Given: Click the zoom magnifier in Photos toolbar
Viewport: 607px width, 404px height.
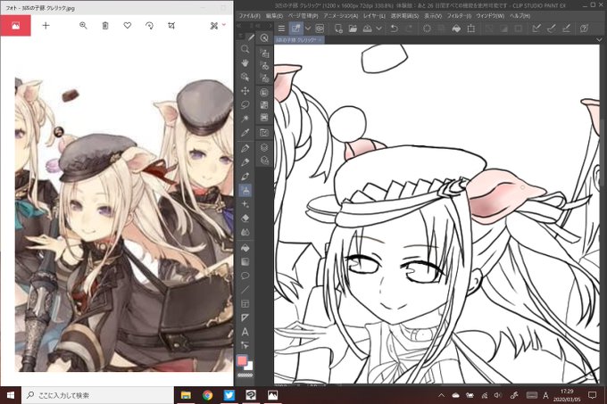Looking at the screenshot, I should click(x=83, y=26).
